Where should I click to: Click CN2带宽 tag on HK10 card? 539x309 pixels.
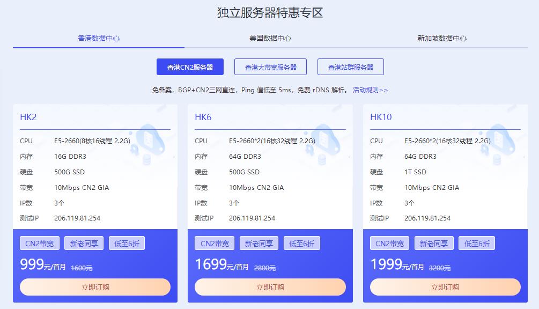(389, 244)
